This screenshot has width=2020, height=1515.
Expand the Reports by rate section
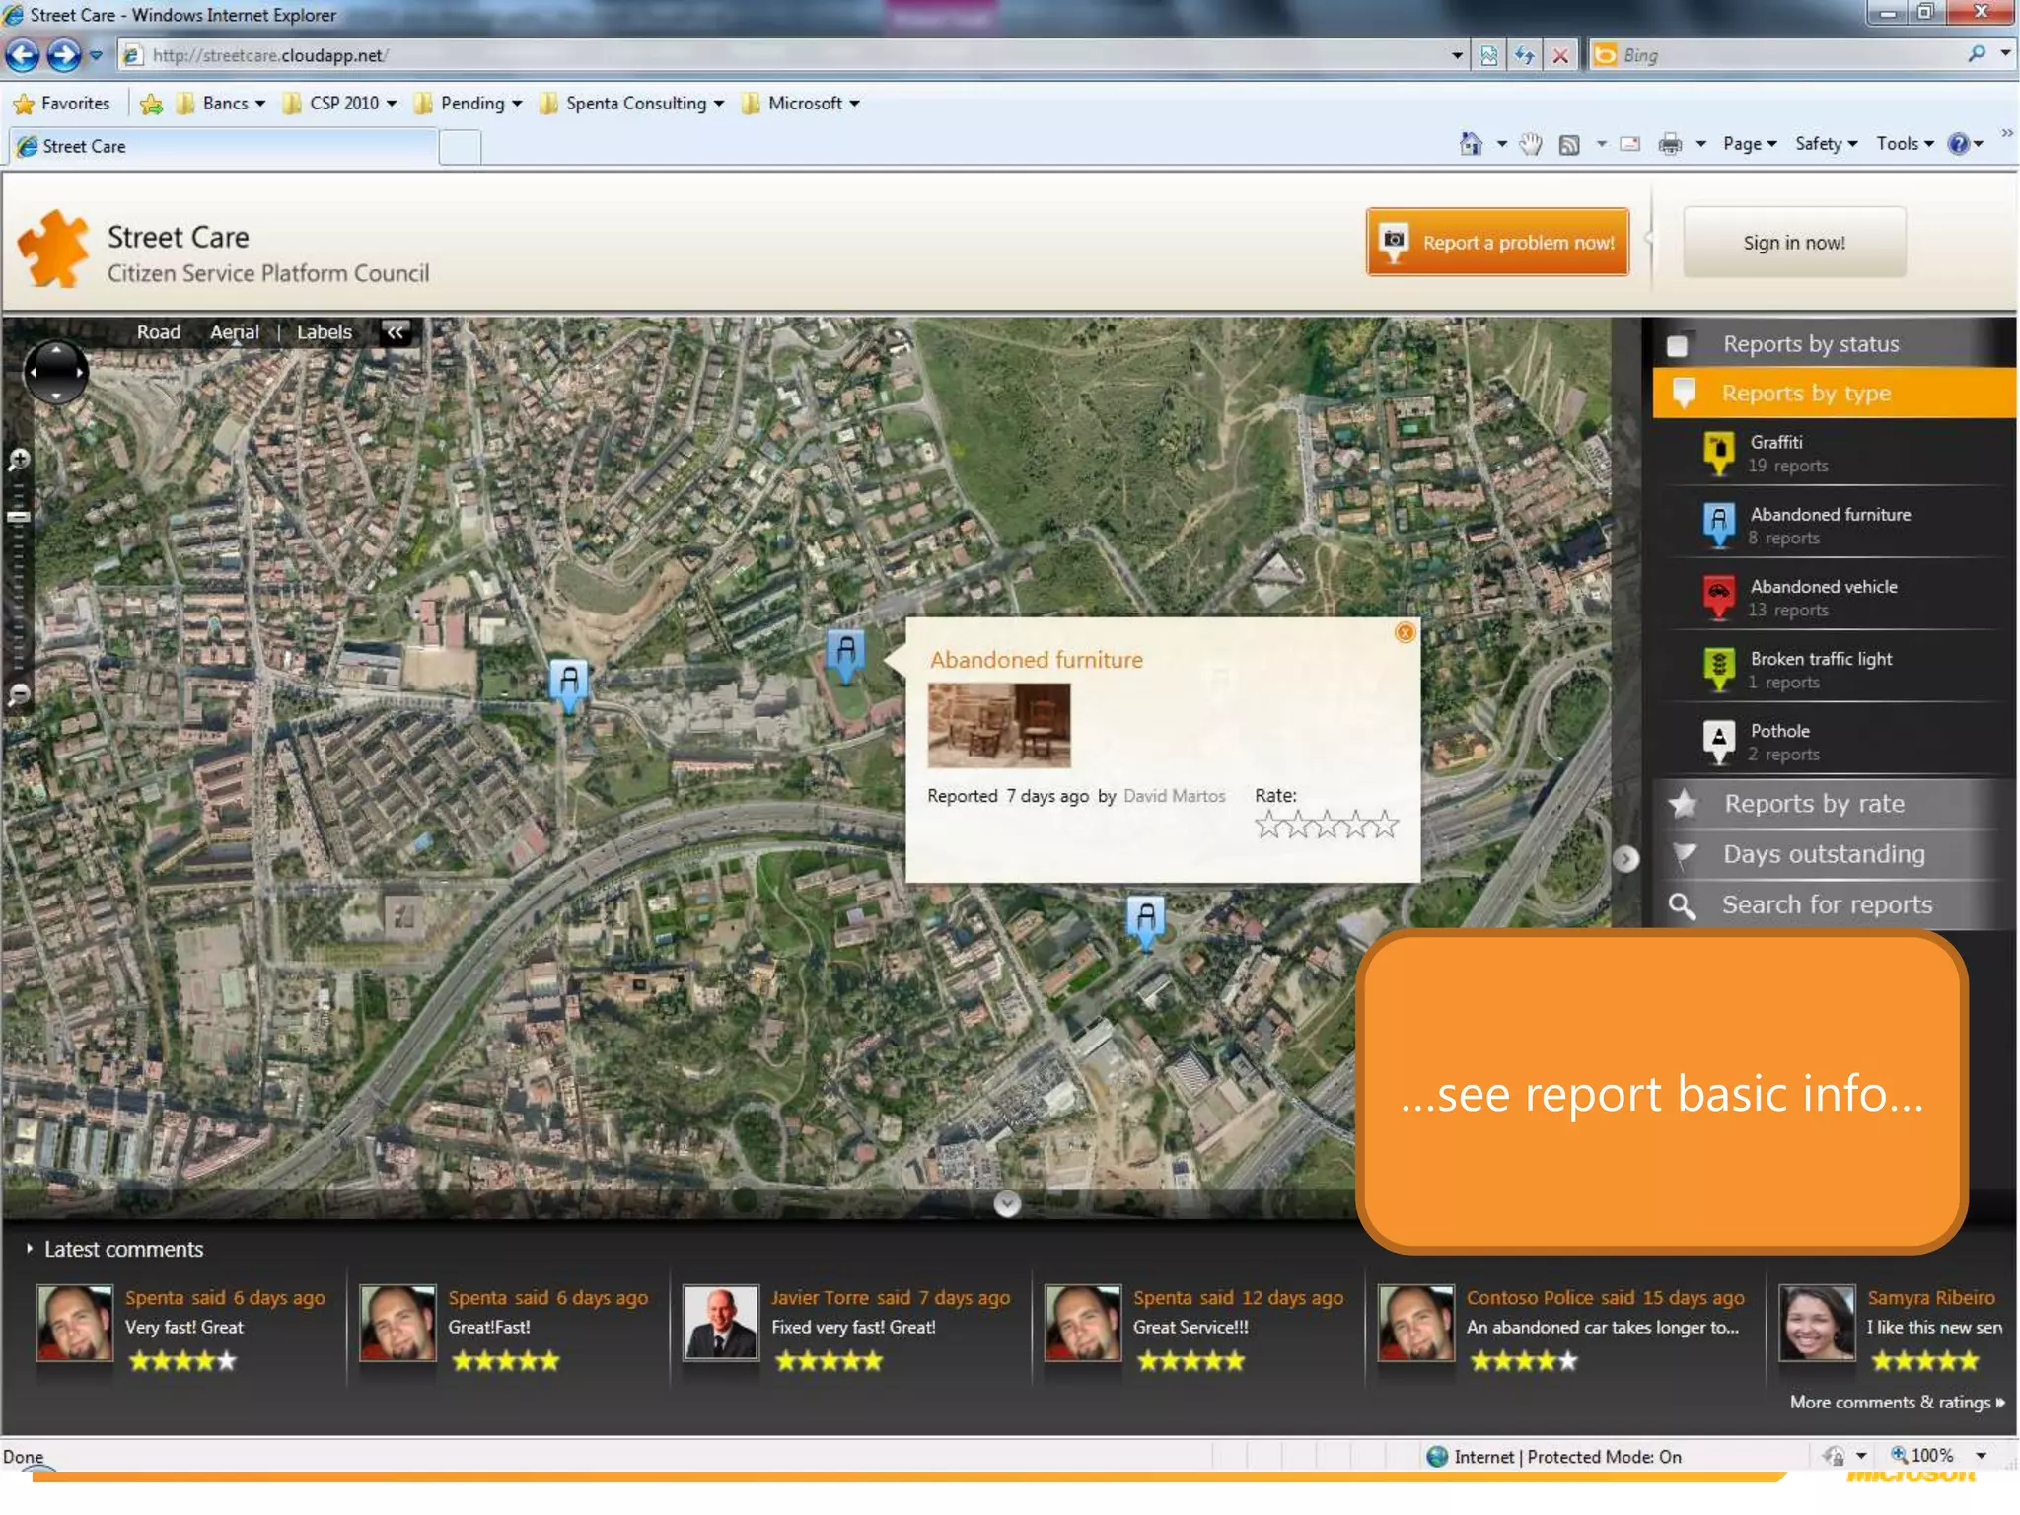1833,804
